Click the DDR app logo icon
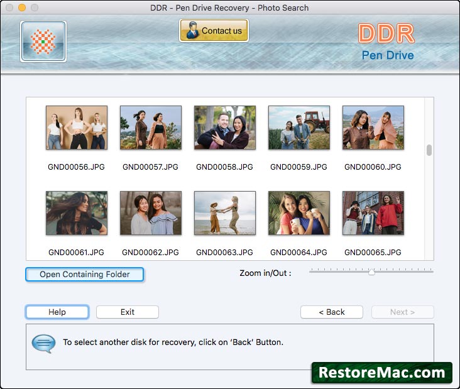 pos(43,41)
